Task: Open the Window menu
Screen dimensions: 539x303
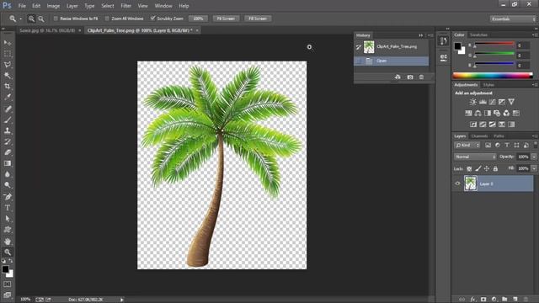Action: pyautogui.click(x=163, y=6)
